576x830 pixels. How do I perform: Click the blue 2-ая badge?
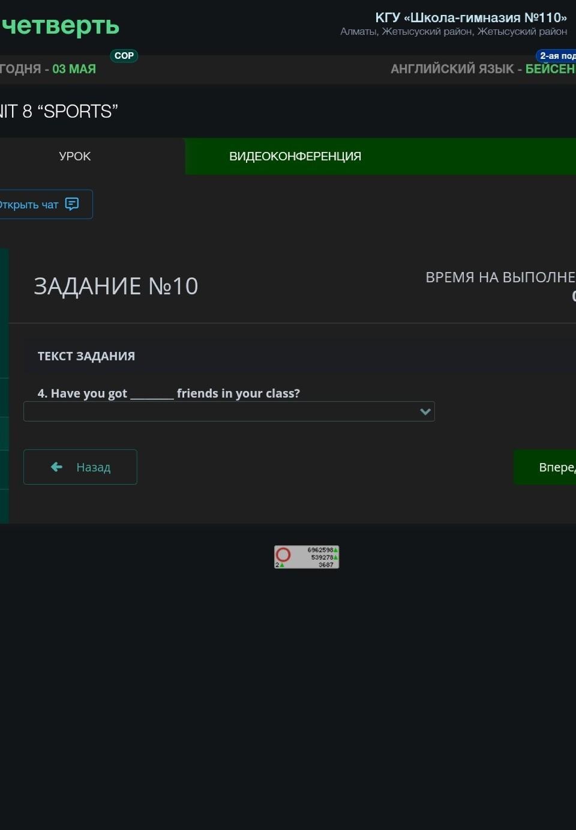557,56
